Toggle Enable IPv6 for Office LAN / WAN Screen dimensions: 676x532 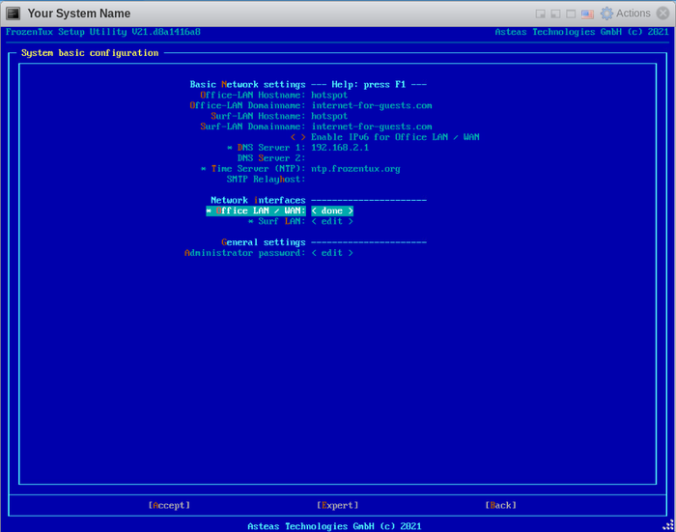pyautogui.click(x=297, y=137)
